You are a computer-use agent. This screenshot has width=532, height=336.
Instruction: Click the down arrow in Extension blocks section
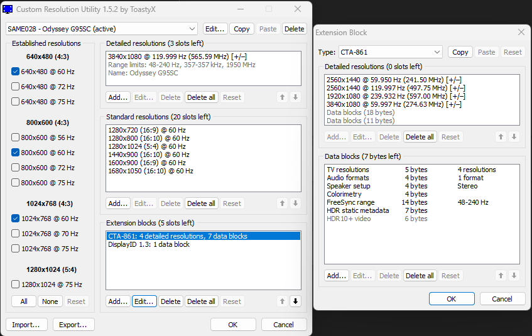295,301
